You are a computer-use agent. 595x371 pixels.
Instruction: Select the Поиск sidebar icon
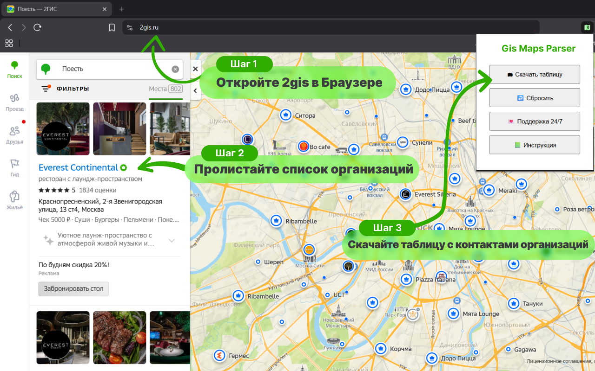coord(14,70)
